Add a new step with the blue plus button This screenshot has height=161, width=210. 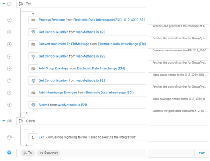pyautogui.click(x=9, y=153)
